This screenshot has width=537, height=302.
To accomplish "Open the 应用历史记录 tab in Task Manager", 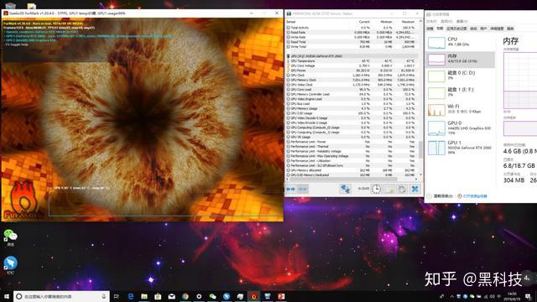I will [456, 29].
